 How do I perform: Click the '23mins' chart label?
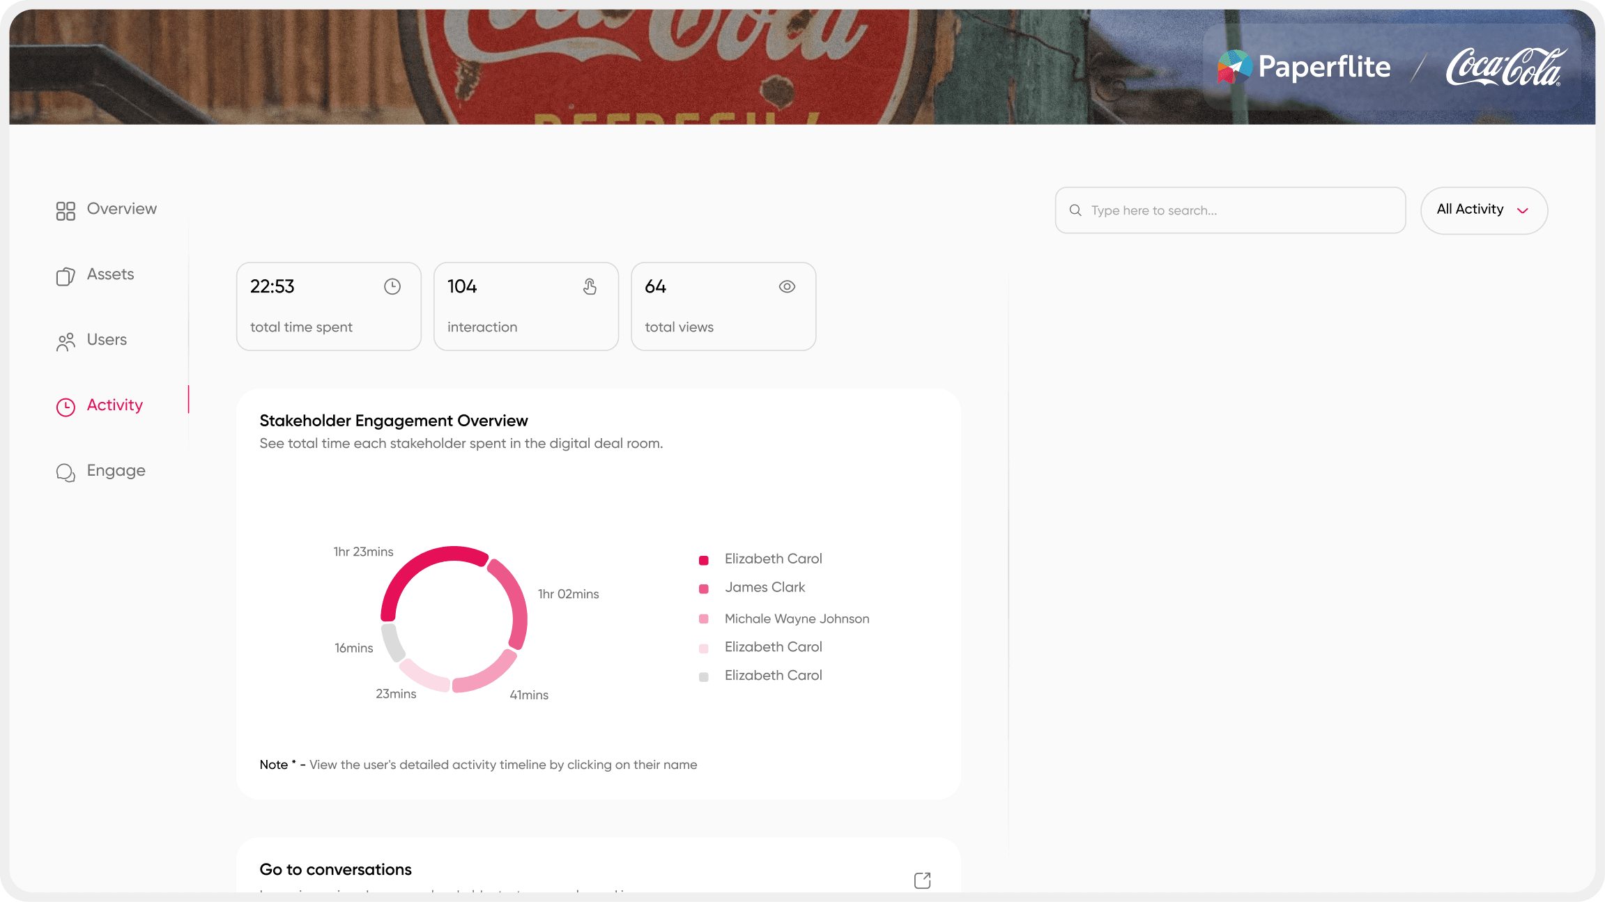point(396,694)
